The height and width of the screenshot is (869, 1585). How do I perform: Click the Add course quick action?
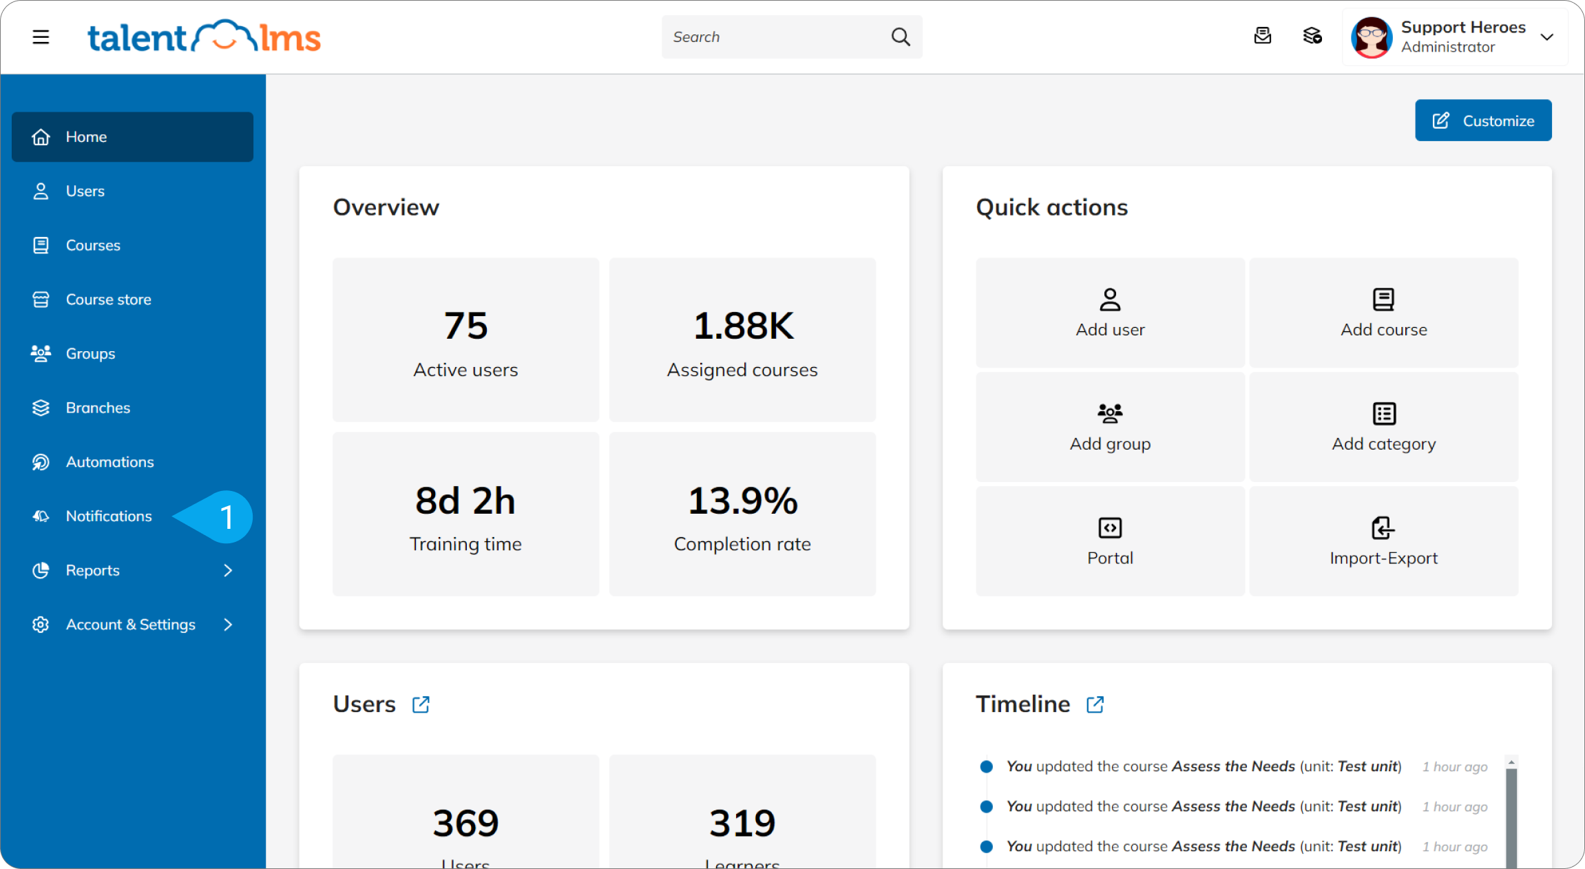tap(1383, 313)
